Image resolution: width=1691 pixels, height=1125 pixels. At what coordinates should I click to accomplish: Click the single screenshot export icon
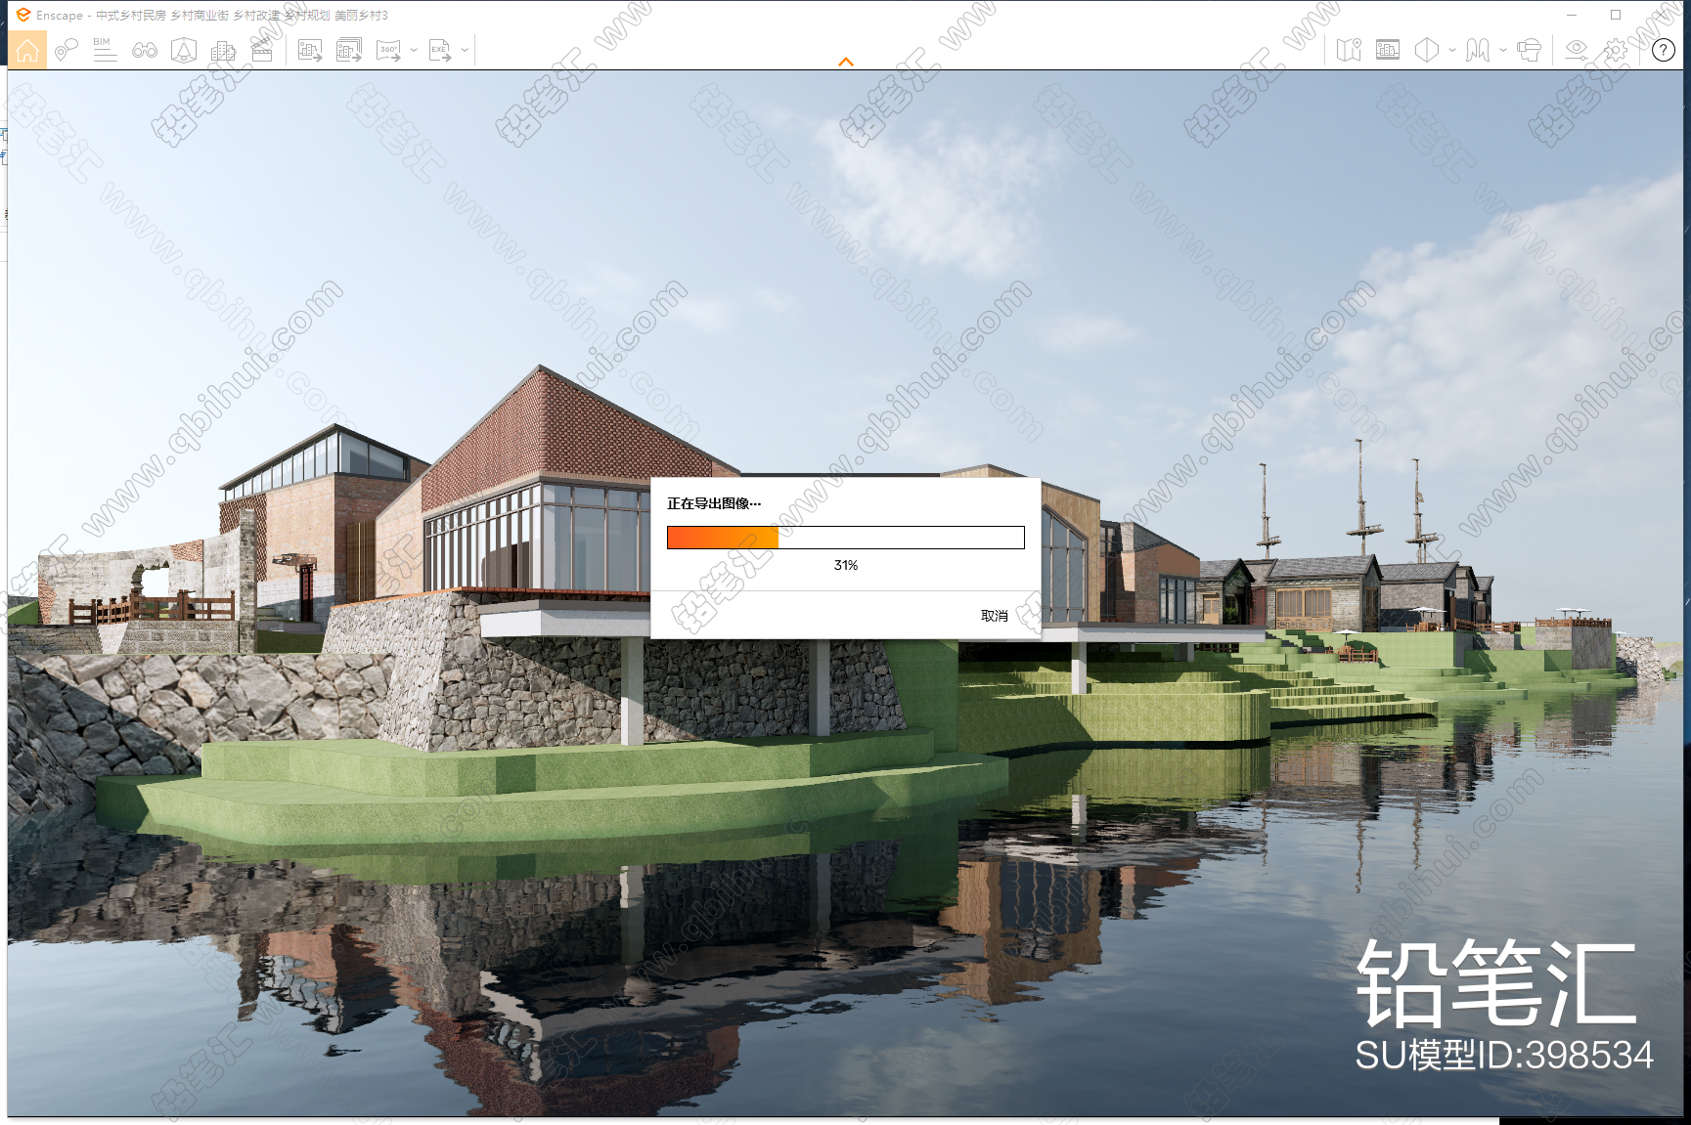coord(310,50)
